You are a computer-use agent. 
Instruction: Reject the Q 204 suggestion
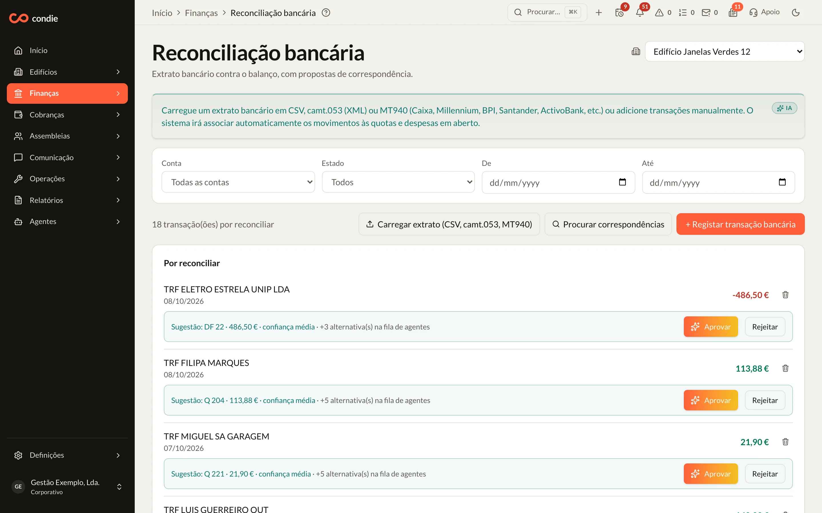pos(765,400)
